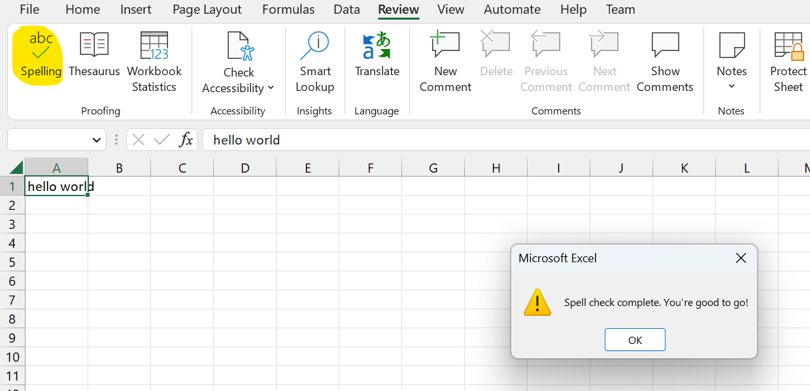Select column K header
The image size is (810, 391).
point(684,168)
